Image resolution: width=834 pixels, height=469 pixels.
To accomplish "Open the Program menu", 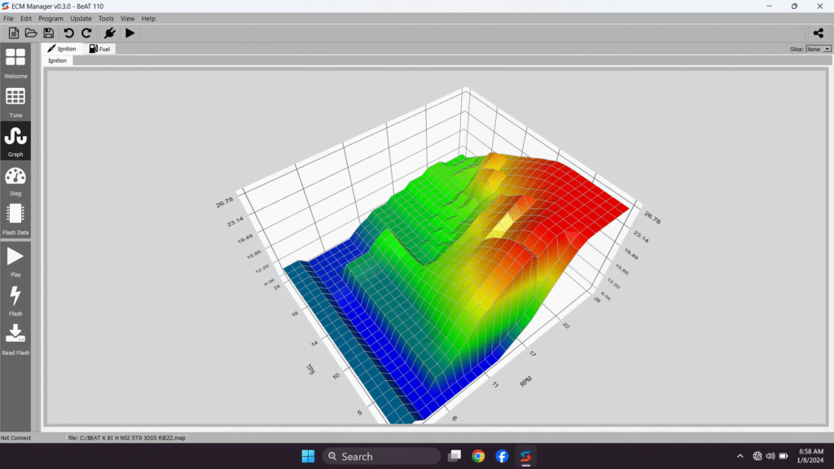I will click(50, 18).
